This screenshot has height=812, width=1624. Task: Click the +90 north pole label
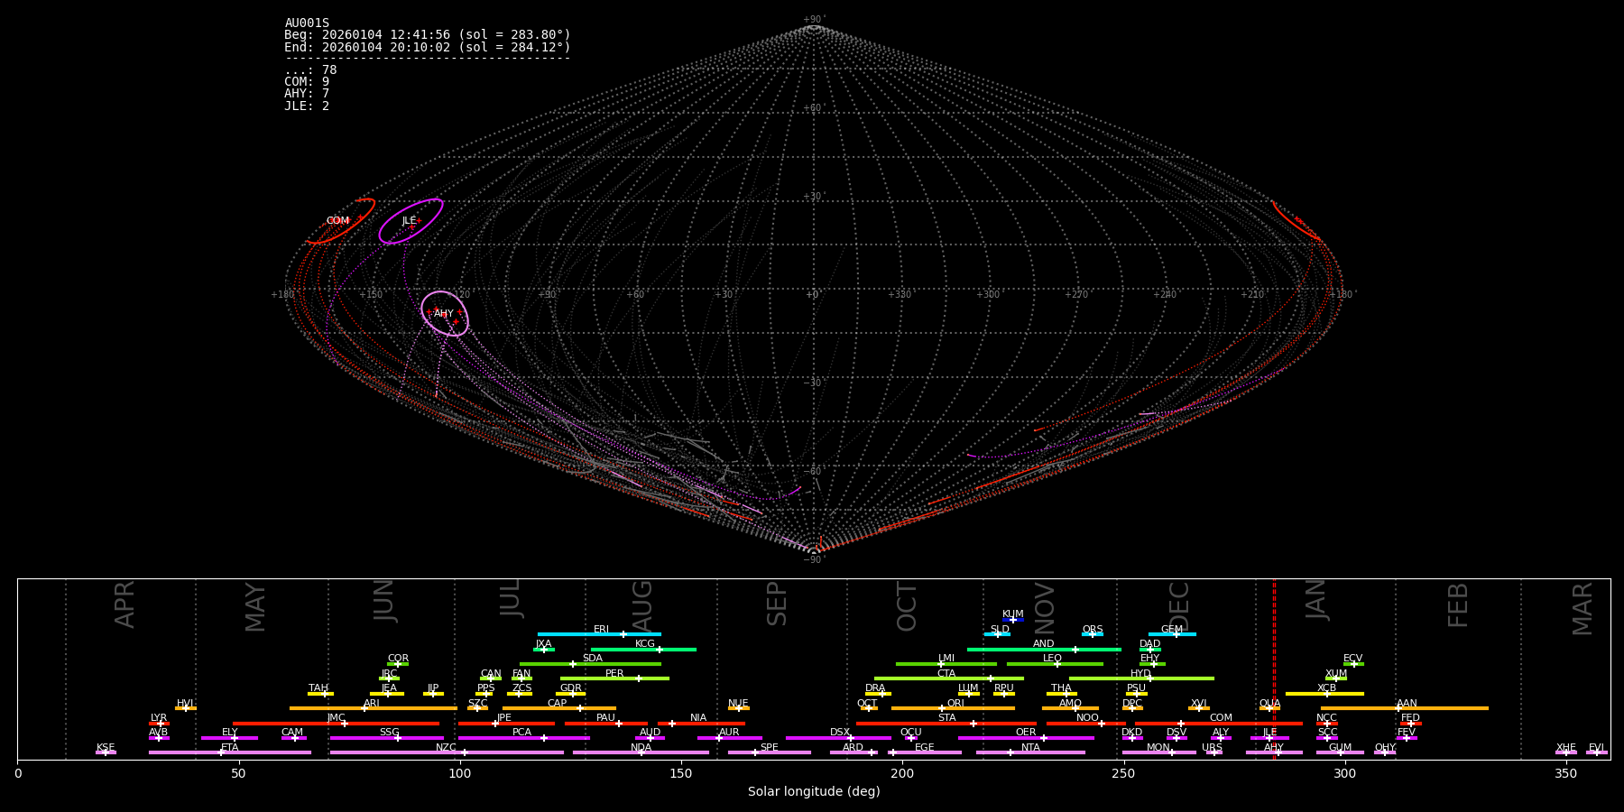click(813, 19)
